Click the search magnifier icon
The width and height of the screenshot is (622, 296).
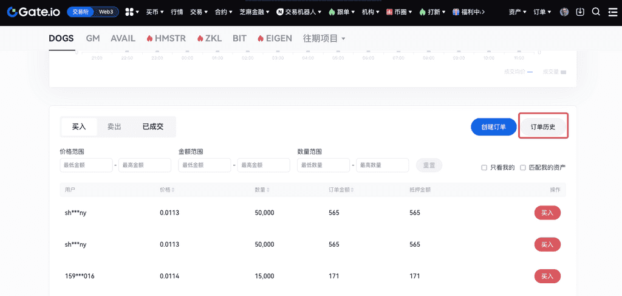pyautogui.click(x=596, y=12)
